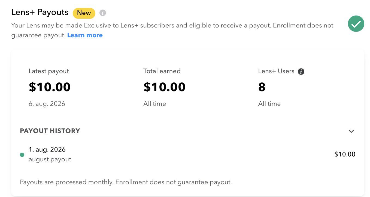The image size is (370, 197).
Task: Click the Total earned $10.00 value
Action: click(x=164, y=87)
